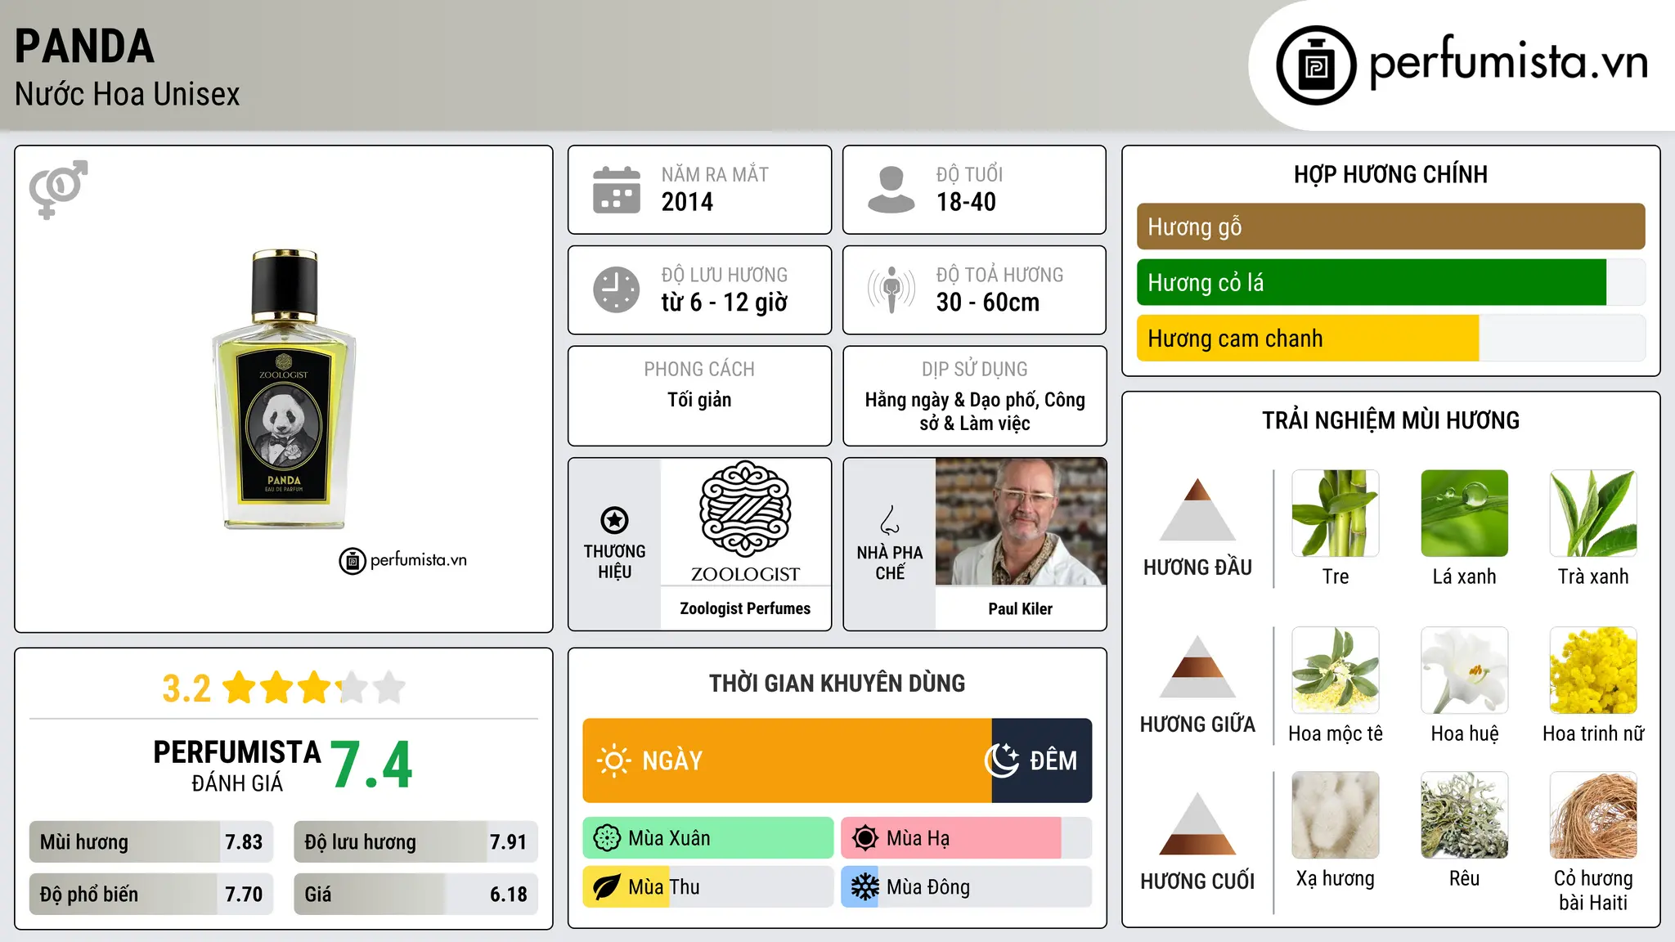Click the spring flower icon for Mùa Xuân
The width and height of the screenshot is (1675, 942).
(x=607, y=838)
